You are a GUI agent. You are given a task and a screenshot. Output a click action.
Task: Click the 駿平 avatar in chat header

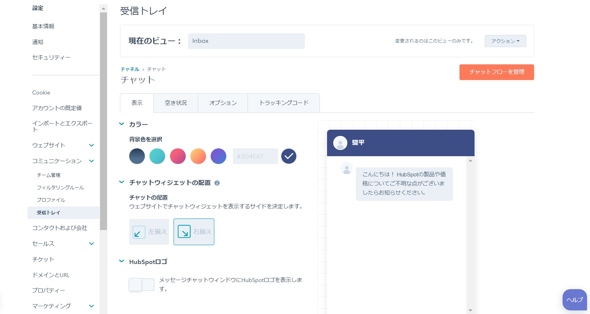pyautogui.click(x=340, y=143)
